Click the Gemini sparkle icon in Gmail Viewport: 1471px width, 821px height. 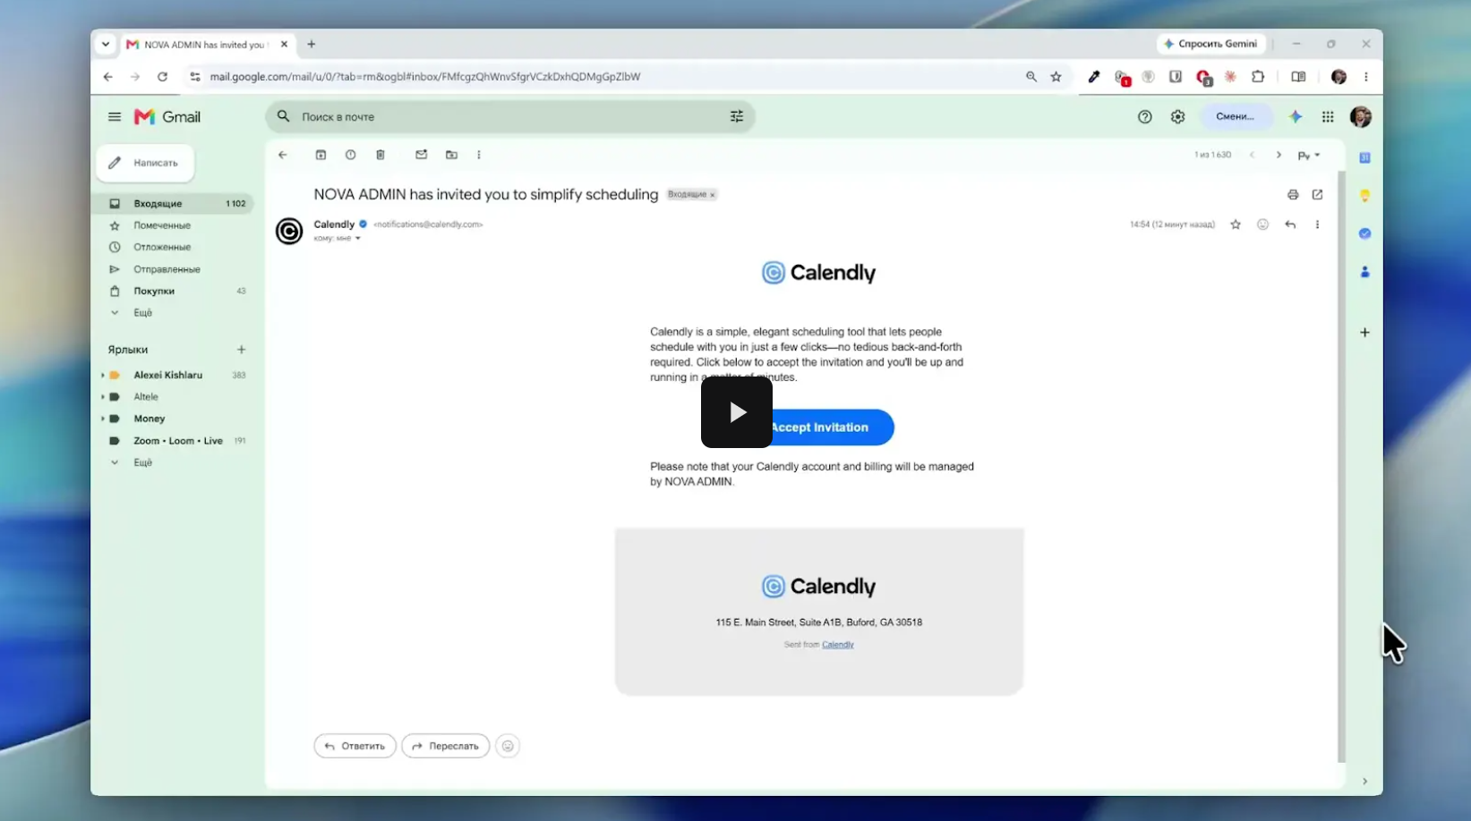(1296, 117)
